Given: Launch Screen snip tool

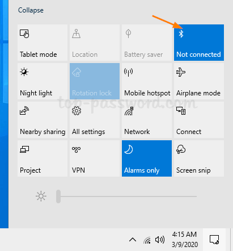Looking at the screenshot, I should pos(199,158).
